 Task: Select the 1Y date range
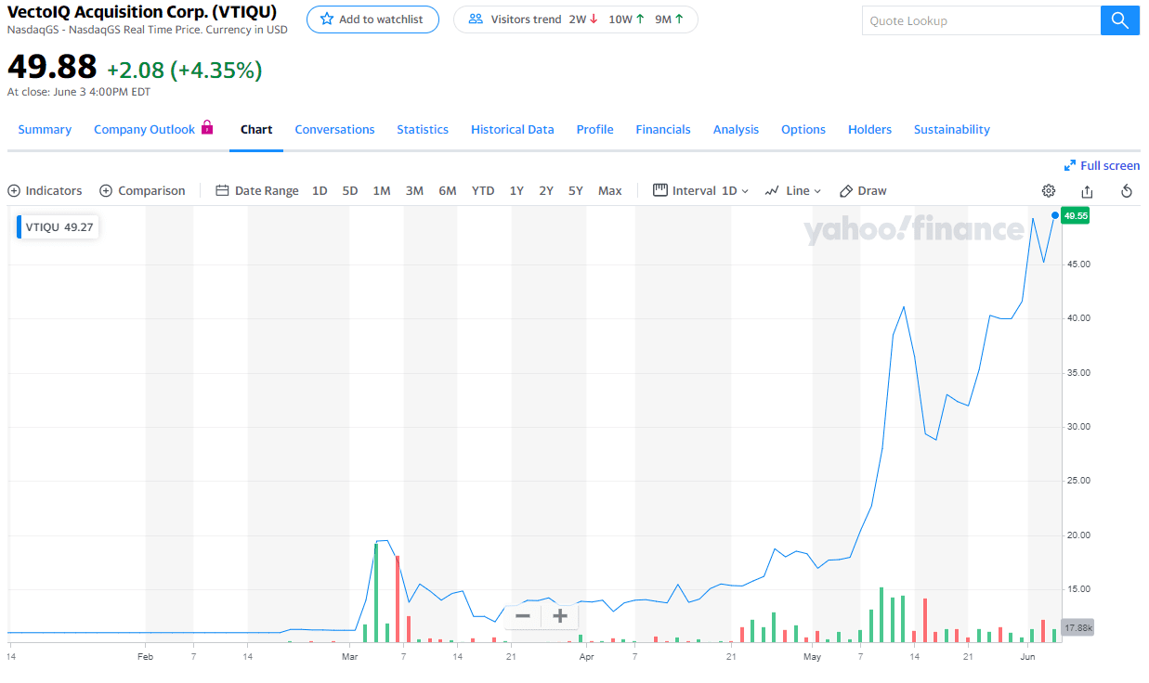(x=516, y=191)
